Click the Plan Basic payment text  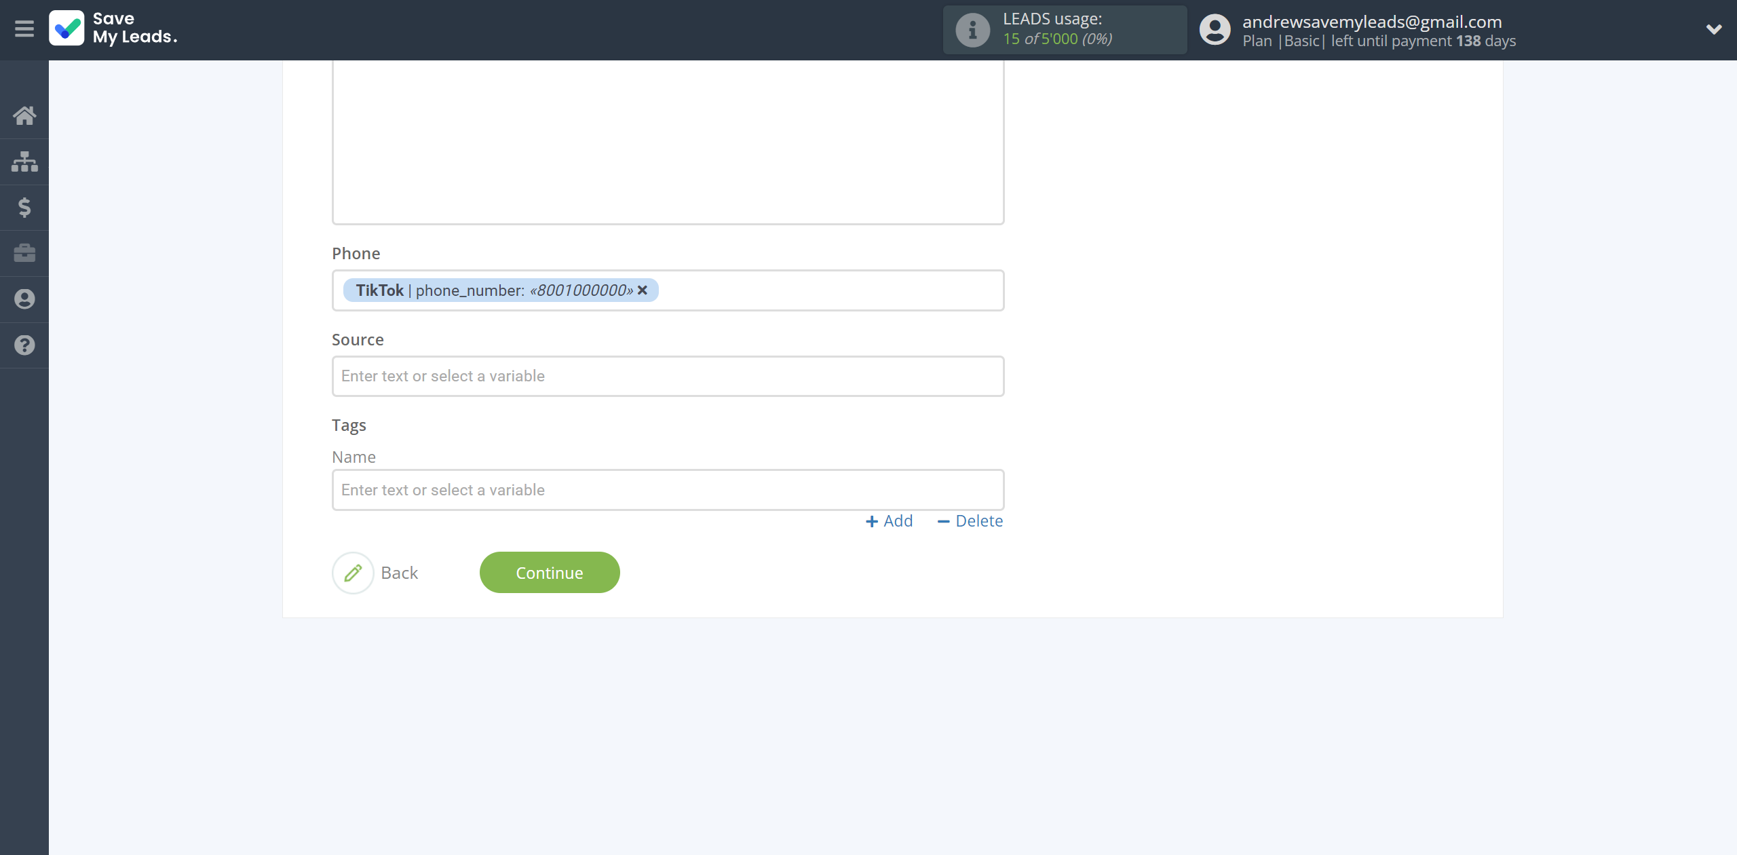pyautogui.click(x=1379, y=41)
